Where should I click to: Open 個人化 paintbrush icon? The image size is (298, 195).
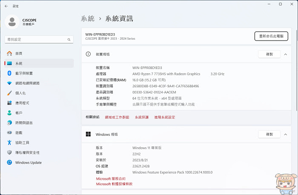click(9, 93)
